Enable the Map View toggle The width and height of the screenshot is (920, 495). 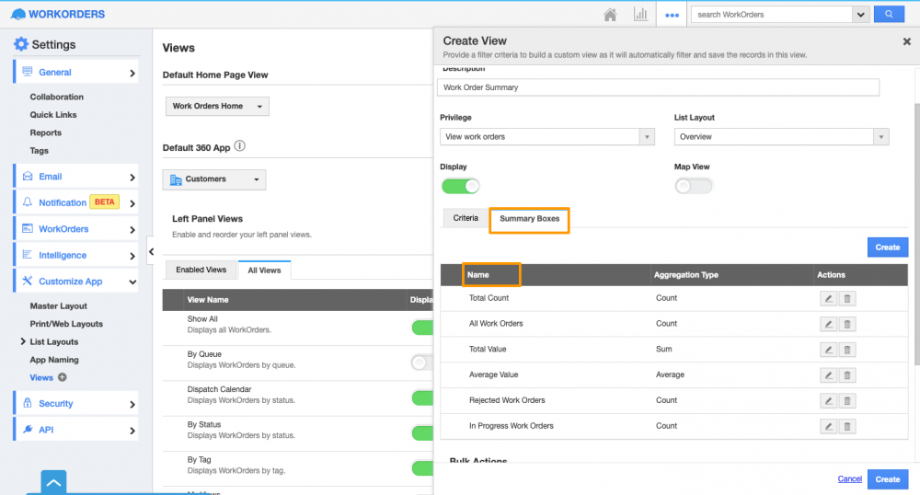pyautogui.click(x=694, y=186)
